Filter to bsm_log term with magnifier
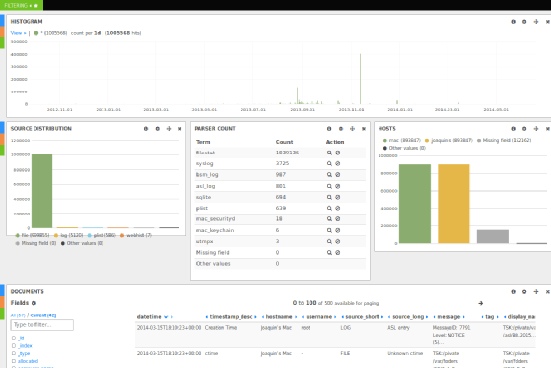Viewport: 551px width, 368px height. 329,175
